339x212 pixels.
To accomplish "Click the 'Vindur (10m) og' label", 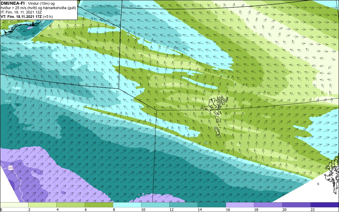I will [41, 3].
